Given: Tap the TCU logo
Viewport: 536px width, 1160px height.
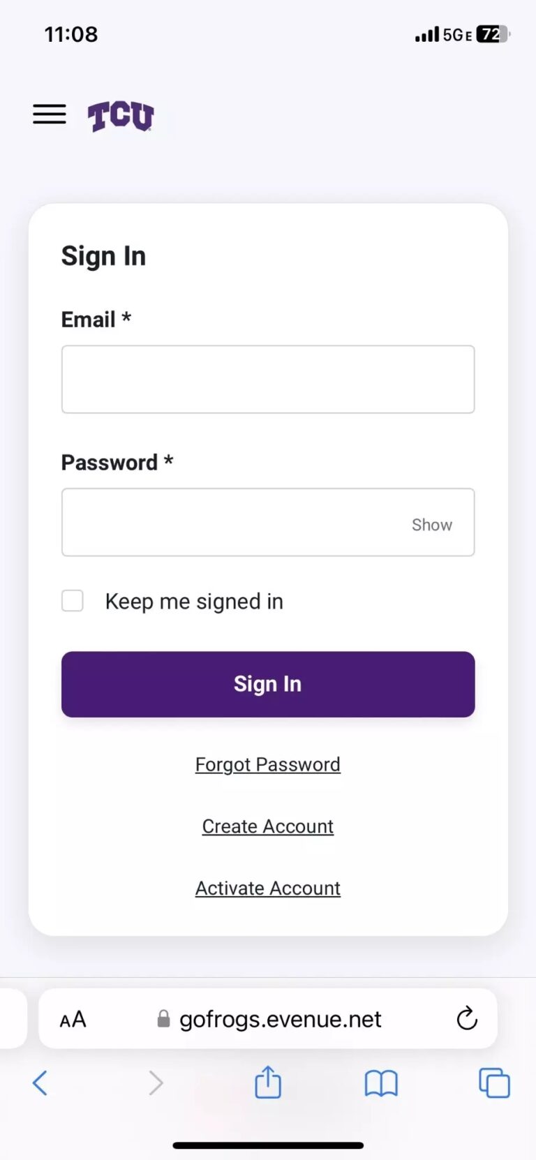Looking at the screenshot, I should tap(120, 116).
